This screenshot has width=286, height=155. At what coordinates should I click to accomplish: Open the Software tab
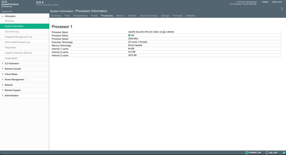pyautogui.click(x=190, y=16)
